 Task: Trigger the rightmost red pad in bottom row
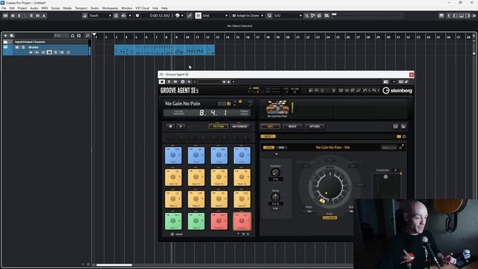coord(242,221)
